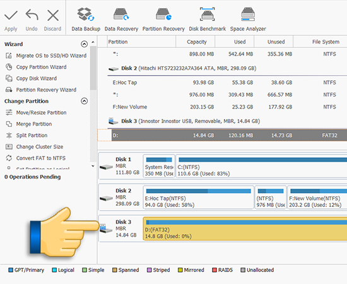Click Copy Partition Wizard icon
This screenshot has height=284, width=347.
tap(9, 67)
